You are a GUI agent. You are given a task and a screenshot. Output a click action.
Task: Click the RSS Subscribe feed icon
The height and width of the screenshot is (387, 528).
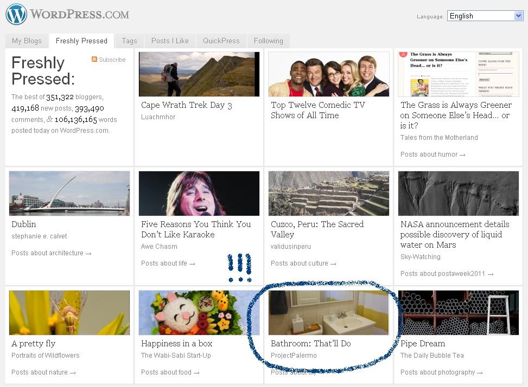click(94, 60)
